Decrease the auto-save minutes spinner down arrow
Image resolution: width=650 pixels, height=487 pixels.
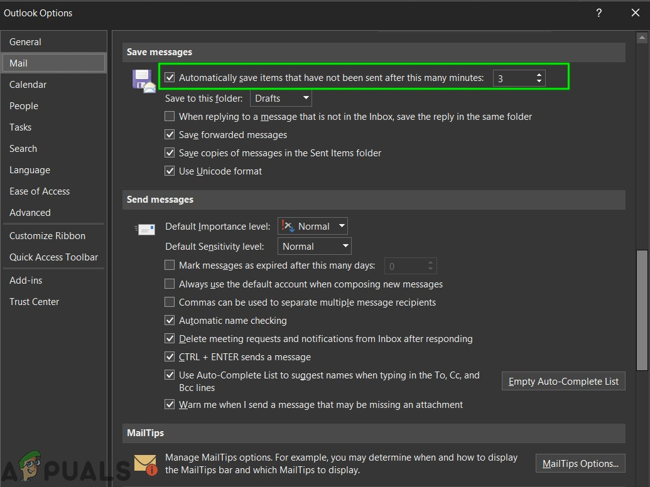click(x=539, y=82)
